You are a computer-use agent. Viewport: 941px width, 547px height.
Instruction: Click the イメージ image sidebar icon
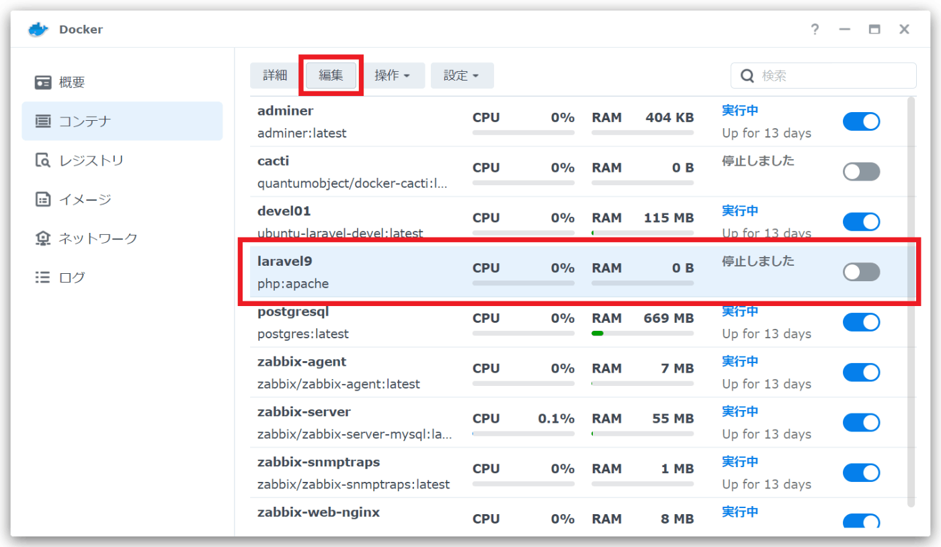(x=43, y=199)
